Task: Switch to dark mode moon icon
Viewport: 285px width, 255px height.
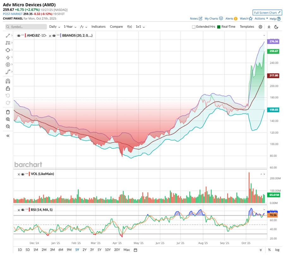Action: click(x=276, y=27)
